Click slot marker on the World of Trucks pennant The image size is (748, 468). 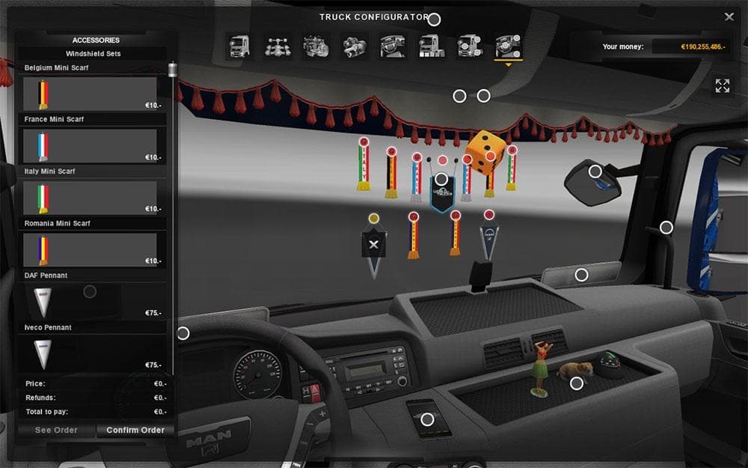pyautogui.click(x=441, y=179)
